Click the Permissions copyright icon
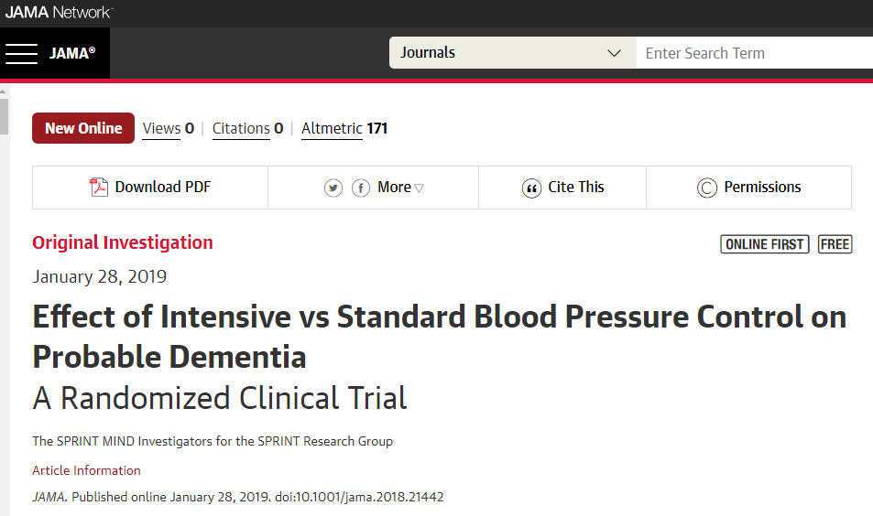Image resolution: width=873 pixels, height=516 pixels. coord(706,188)
